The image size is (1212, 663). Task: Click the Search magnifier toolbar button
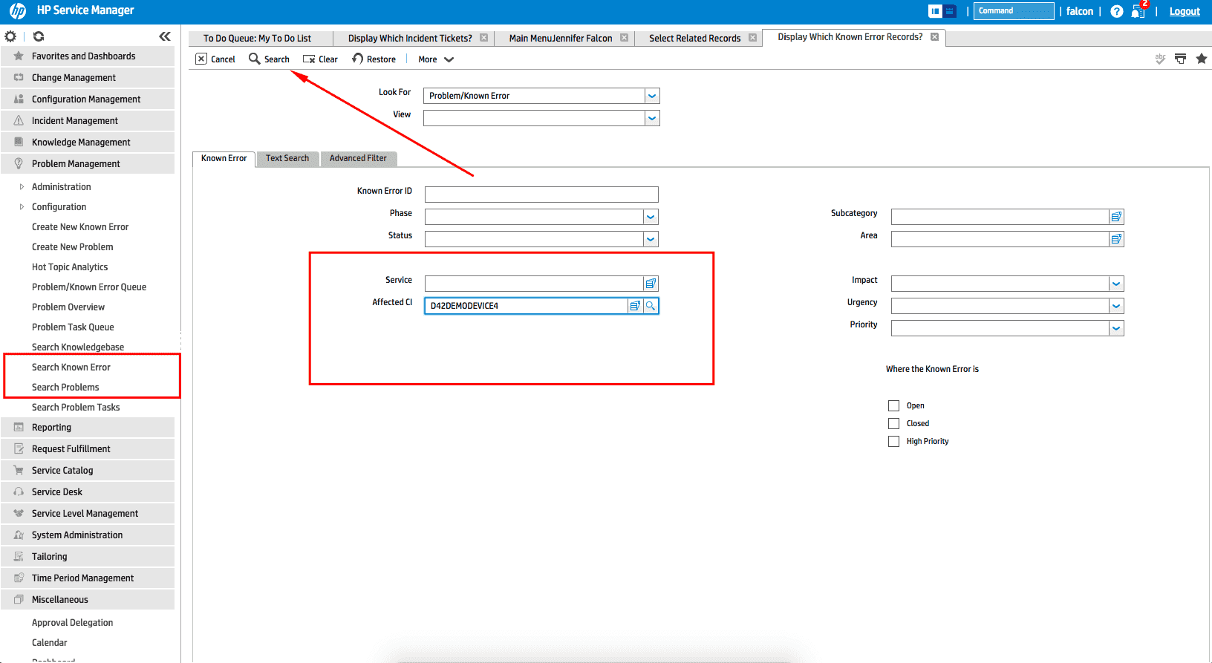click(x=269, y=59)
